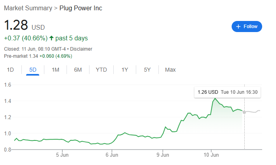This screenshot has height=165, width=276.
Task: Open the YTD range tab
Action: (101, 70)
